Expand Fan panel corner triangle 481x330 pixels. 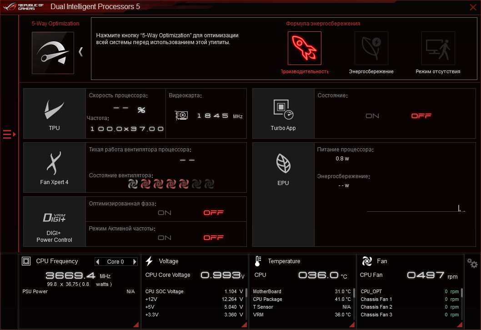(x=460, y=325)
